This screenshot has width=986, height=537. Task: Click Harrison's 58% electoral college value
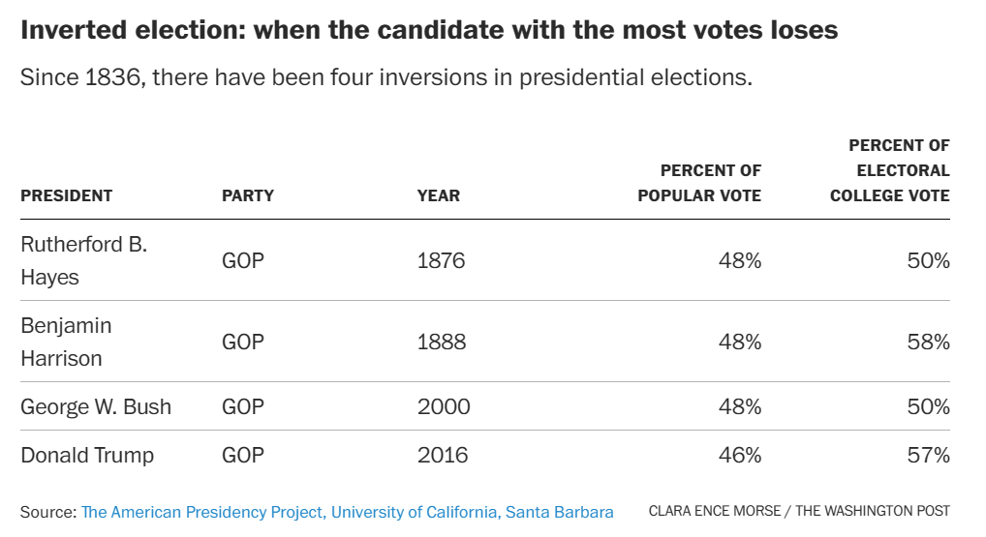coord(928,342)
